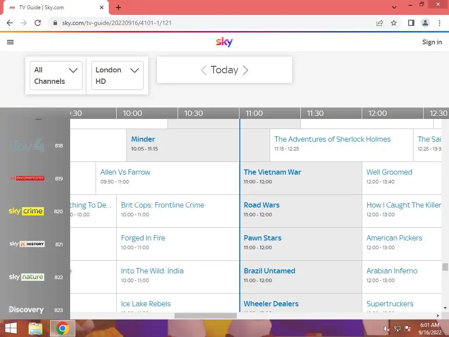Open the Chrome profile avatar
Image resolution: width=449 pixels, height=337 pixels.
click(425, 23)
